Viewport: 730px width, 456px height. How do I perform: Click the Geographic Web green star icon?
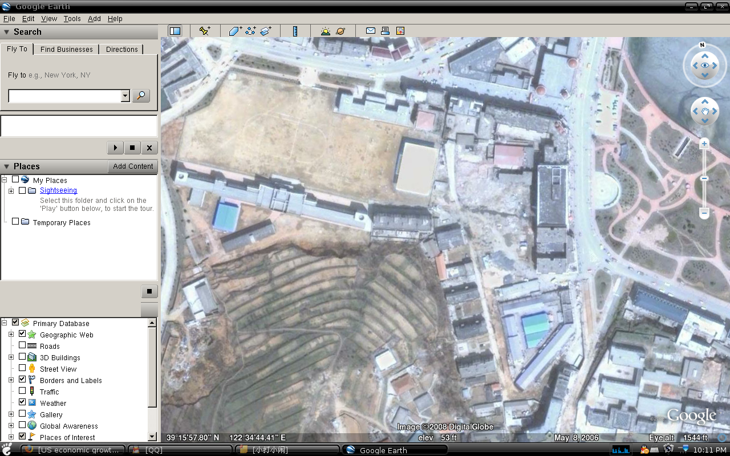[32, 335]
